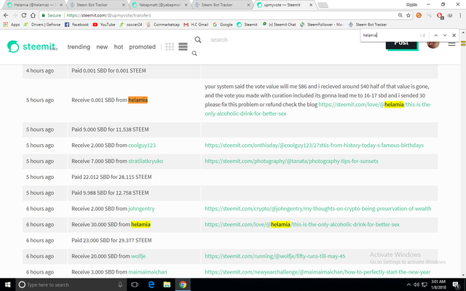The image size is (466, 291).
Task: Open helamia post link in 30 SBD row
Action: (x=302, y=225)
